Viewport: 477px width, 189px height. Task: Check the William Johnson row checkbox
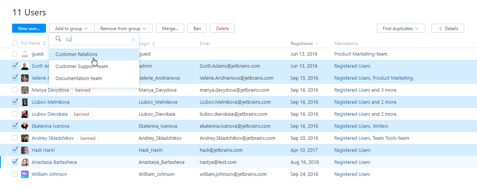pos(15,174)
